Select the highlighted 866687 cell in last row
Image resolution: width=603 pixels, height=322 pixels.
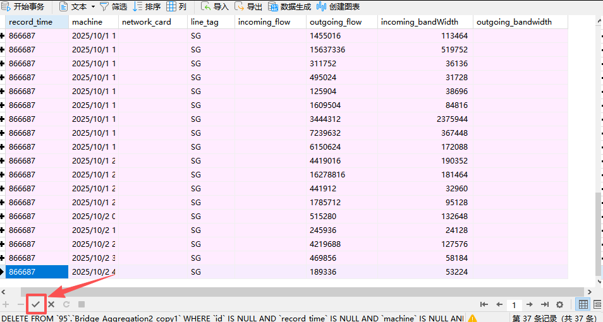[37, 271]
